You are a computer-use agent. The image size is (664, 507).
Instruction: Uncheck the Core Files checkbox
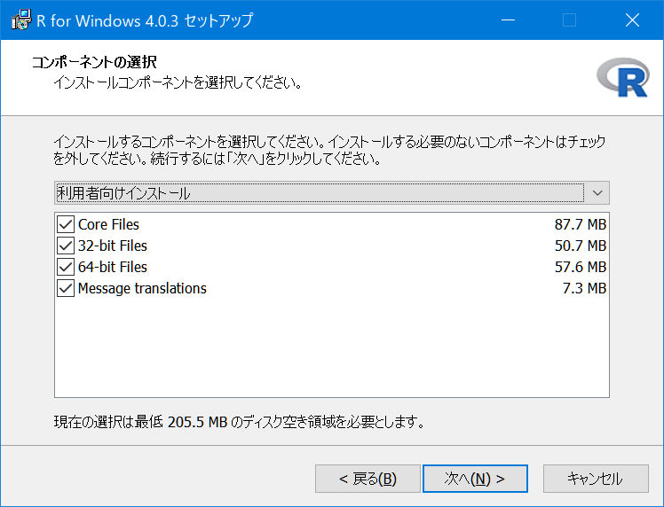(66, 224)
